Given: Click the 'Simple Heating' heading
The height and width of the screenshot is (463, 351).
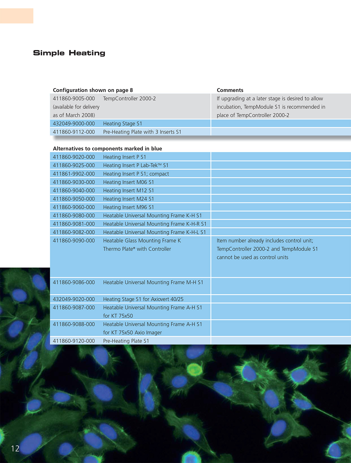Looking at the screenshot, I should (69, 53).
